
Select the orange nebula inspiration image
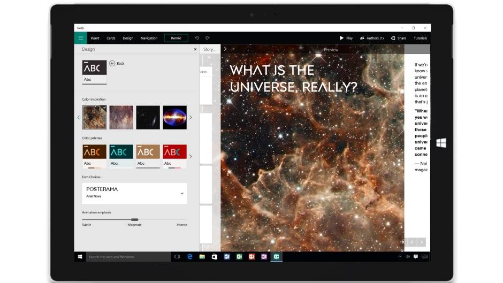coord(94,118)
